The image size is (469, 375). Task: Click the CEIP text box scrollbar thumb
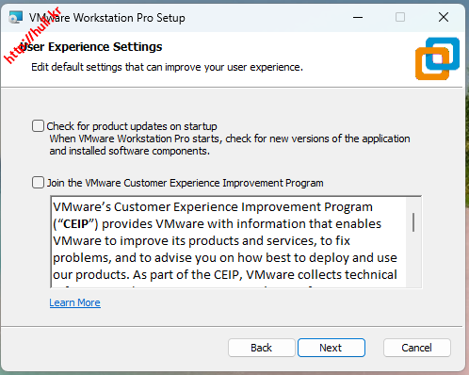tap(413, 222)
